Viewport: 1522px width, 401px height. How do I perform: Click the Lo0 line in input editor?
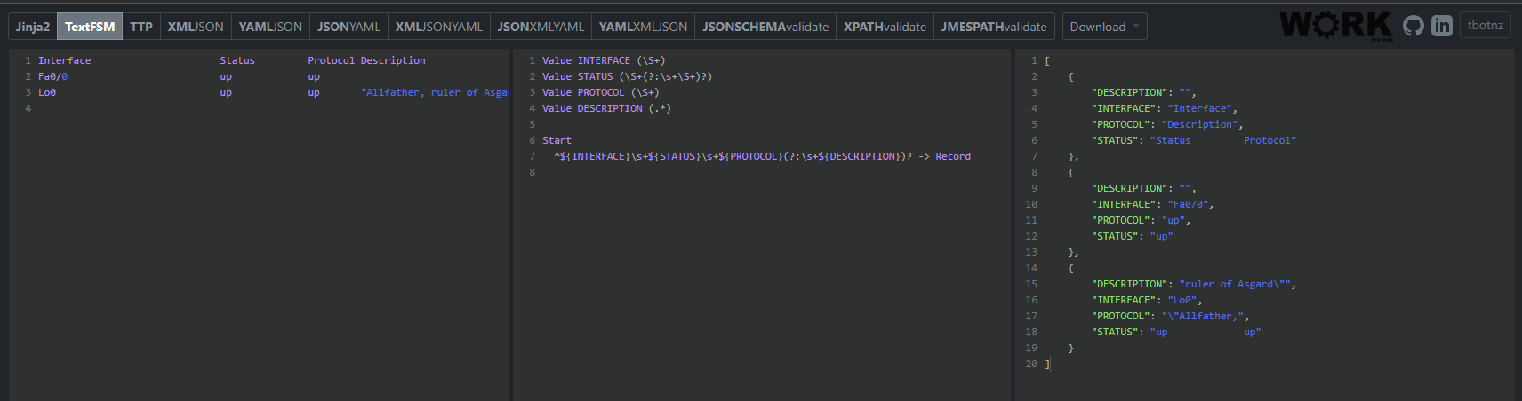[47, 92]
